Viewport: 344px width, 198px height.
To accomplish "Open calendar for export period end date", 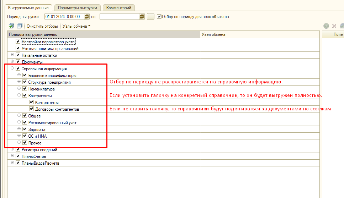I will [142, 16].
